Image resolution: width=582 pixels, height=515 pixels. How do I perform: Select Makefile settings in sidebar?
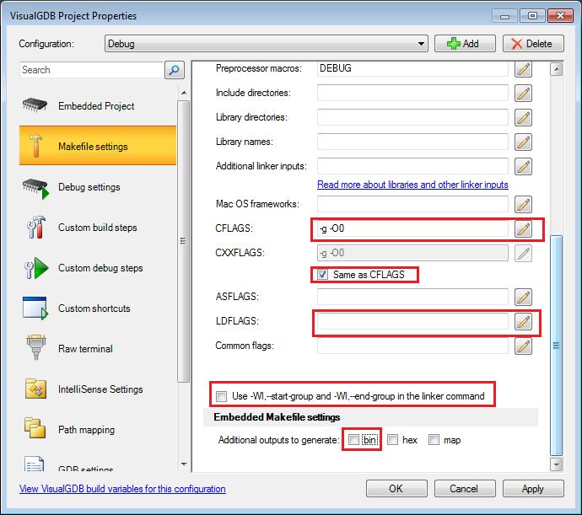click(x=97, y=146)
